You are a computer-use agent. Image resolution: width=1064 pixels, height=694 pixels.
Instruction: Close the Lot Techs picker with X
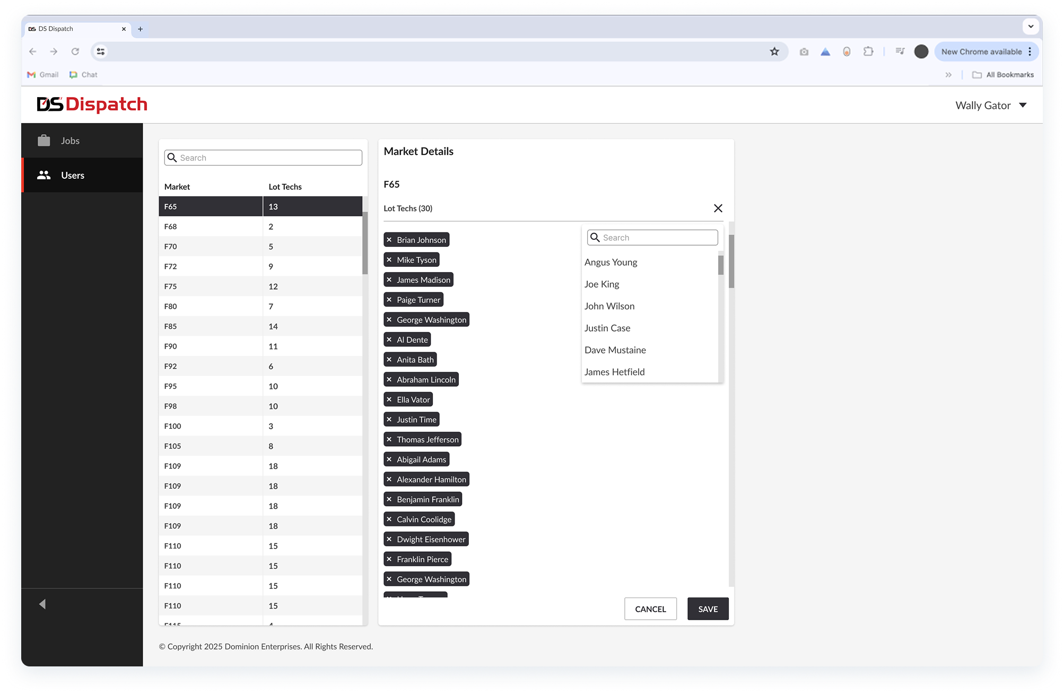click(x=718, y=209)
